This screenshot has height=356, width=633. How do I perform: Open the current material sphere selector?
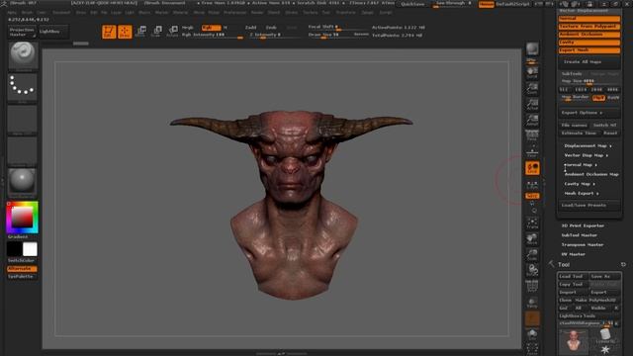point(23,182)
